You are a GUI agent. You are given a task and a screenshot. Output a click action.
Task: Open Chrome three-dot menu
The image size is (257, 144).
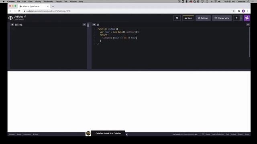[x=248, y=11]
